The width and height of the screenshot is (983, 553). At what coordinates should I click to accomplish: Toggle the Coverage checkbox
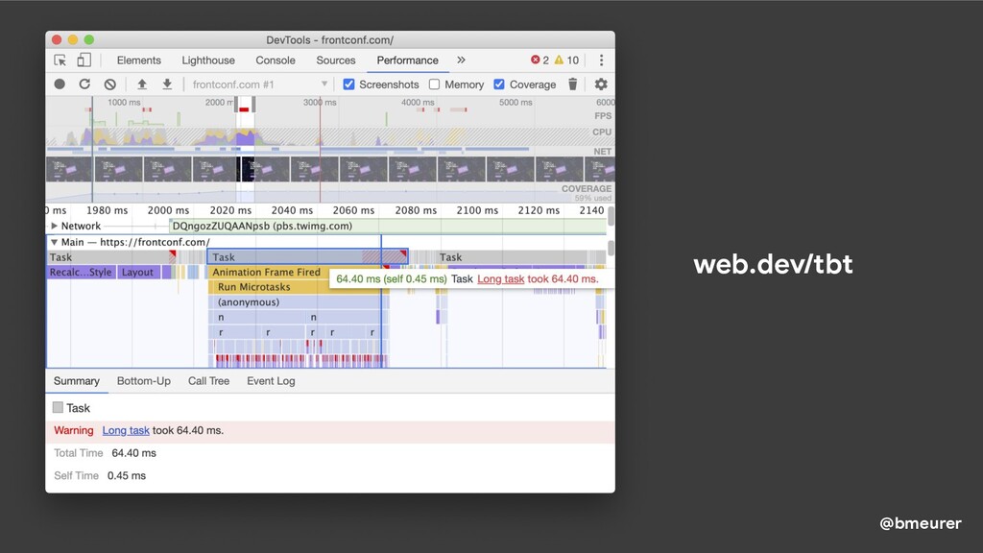tap(499, 84)
